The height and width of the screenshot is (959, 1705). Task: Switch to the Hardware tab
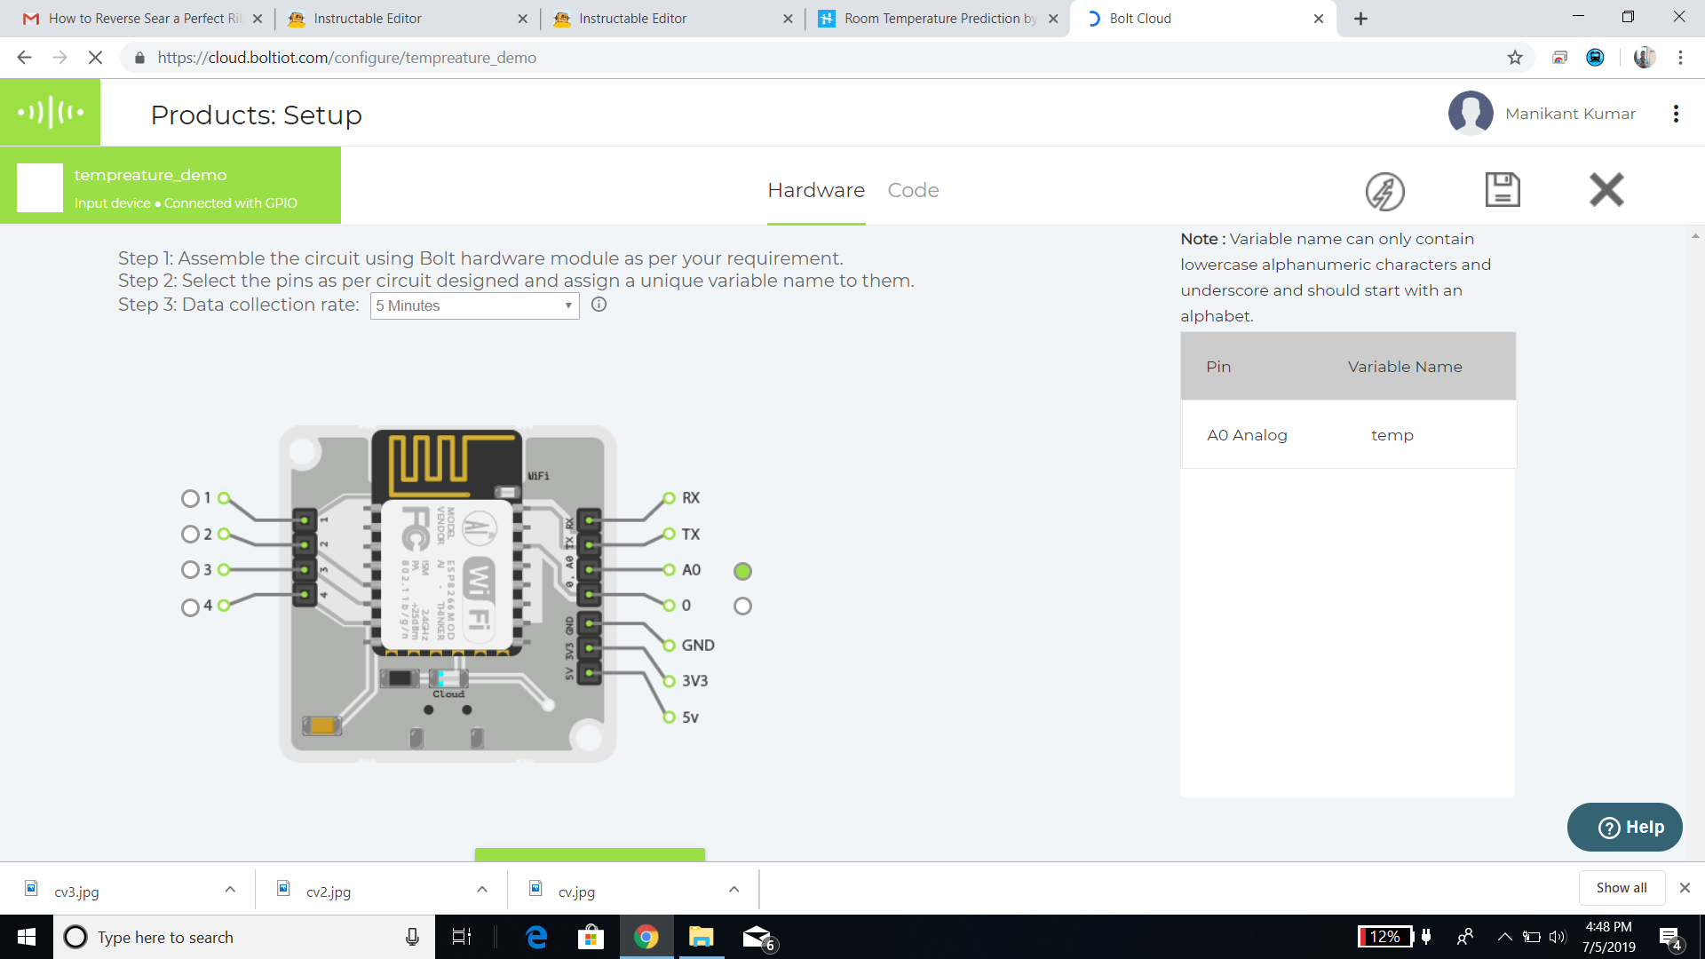816,190
